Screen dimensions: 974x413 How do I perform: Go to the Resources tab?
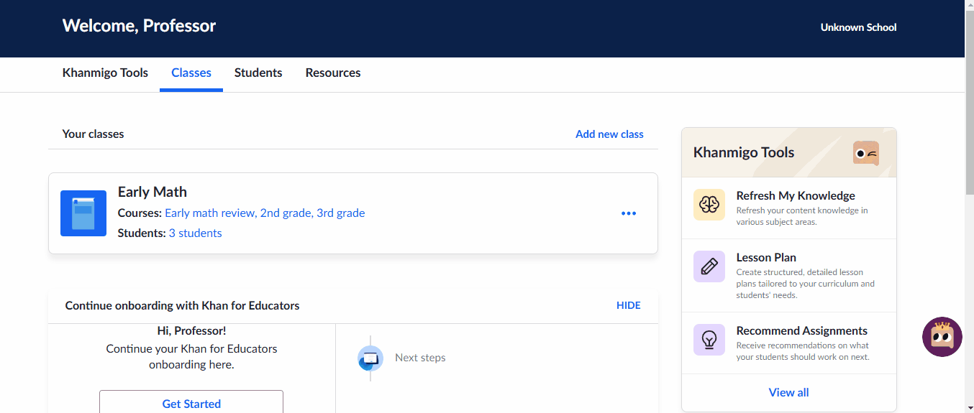333,73
